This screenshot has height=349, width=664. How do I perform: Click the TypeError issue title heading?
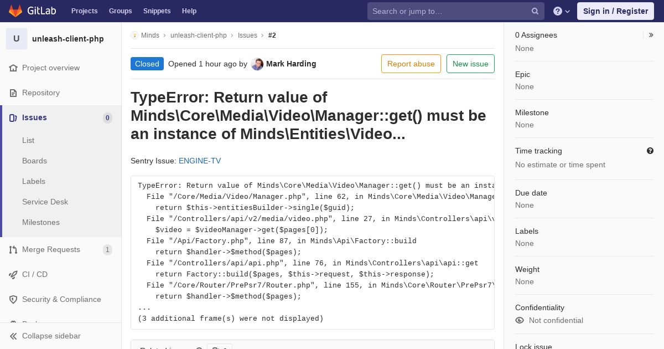point(308,115)
